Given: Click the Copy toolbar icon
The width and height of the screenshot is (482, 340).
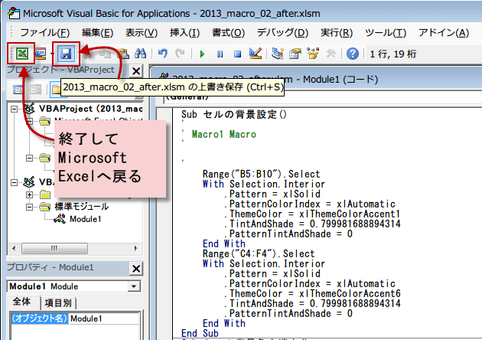Looking at the screenshot, I should click(x=105, y=54).
